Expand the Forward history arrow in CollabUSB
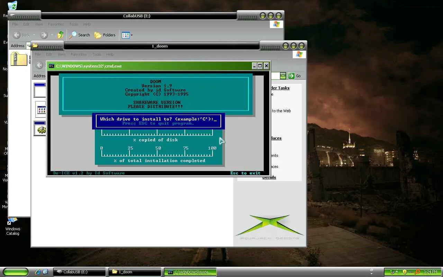 [x=52, y=35]
